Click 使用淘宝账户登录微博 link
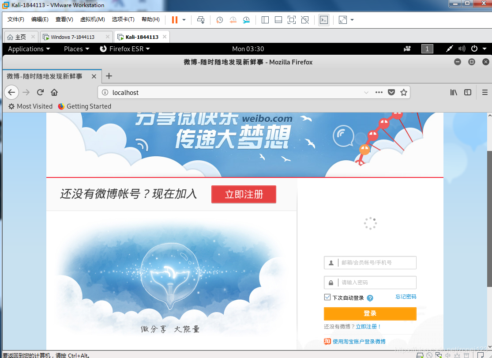The image size is (492, 358). 359,341
